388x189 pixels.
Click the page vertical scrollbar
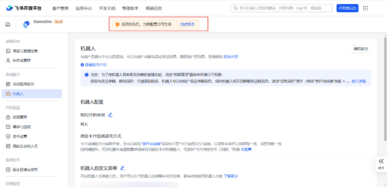385,89
